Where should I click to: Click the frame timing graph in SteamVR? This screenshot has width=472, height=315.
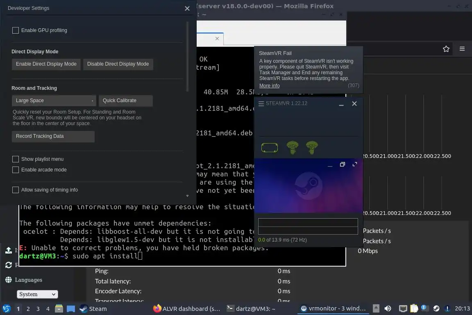coord(308,226)
